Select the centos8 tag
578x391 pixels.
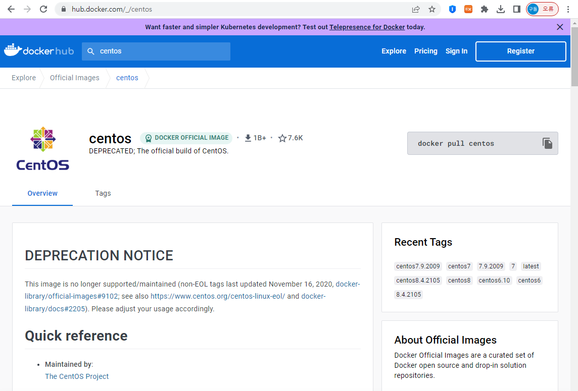tap(459, 280)
